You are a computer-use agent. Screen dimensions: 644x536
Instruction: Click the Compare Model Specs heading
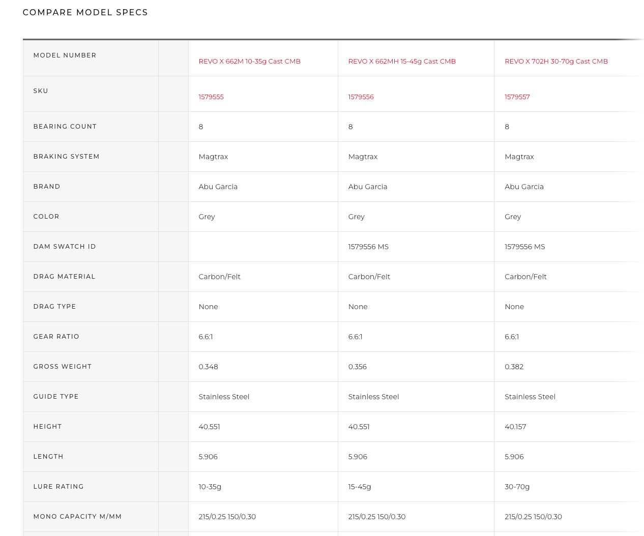pos(85,12)
